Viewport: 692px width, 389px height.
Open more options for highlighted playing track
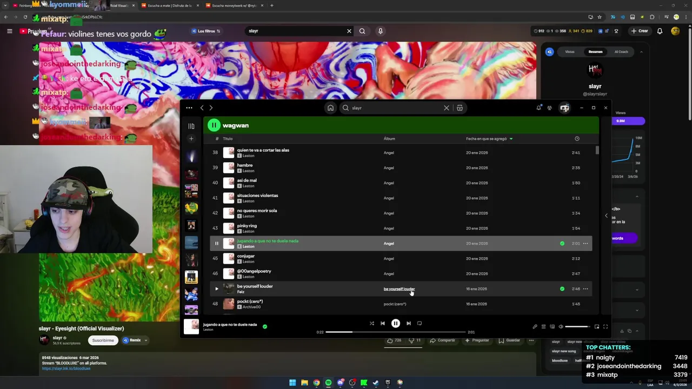tap(585, 244)
